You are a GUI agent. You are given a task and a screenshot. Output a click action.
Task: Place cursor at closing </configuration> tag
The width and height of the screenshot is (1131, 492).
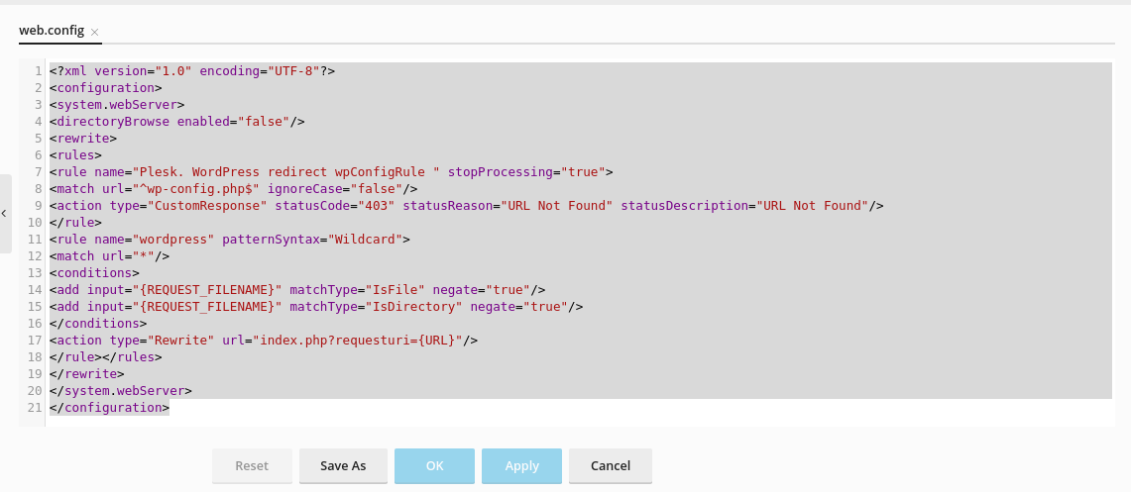pyautogui.click(x=109, y=408)
